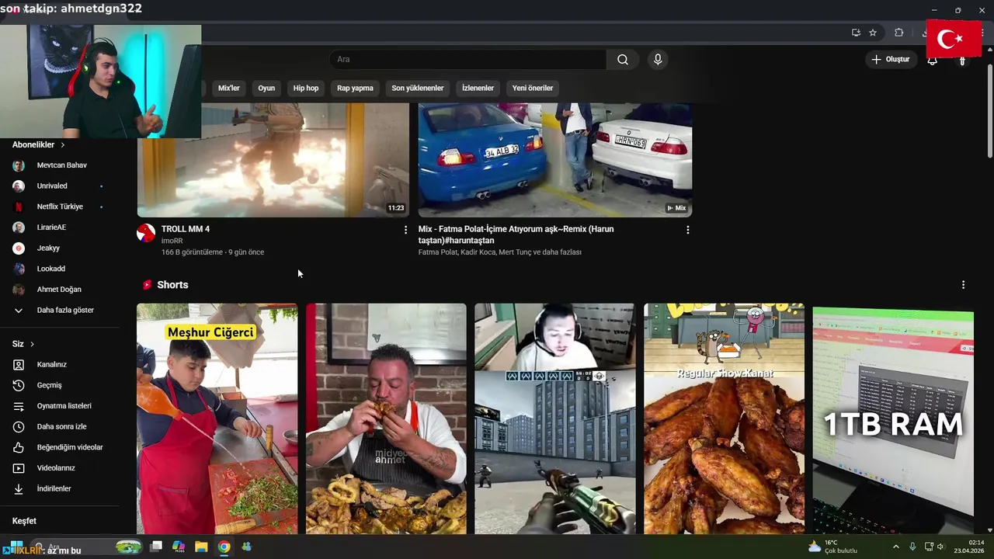Open weather widget showing 16°C
This screenshot has height=559, width=994.
click(x=832, y=547)
